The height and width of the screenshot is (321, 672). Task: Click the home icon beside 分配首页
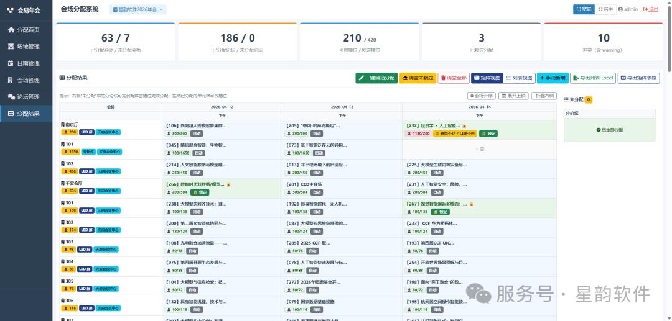coord(11,30)
